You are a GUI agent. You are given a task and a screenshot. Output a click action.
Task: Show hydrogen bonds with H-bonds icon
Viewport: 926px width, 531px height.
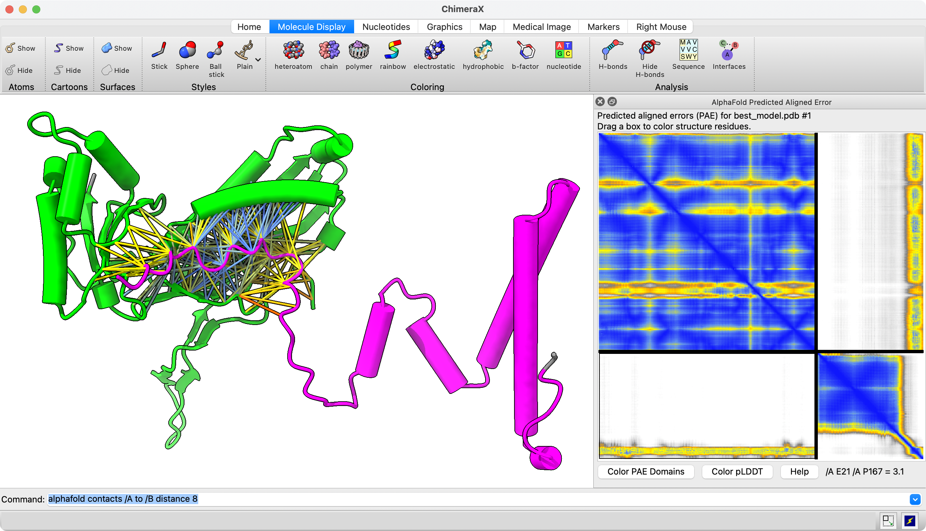click(613, 55)
